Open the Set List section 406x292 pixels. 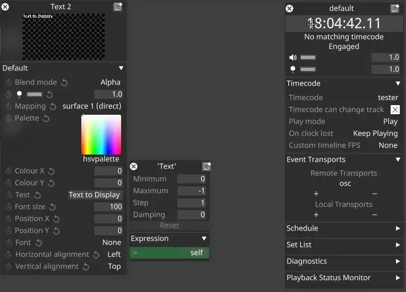pos(397,245)
